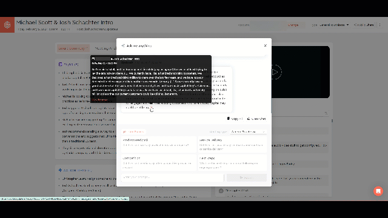Select the Service Delivery quick prompt card
The height and width of the screenshot is (218, 388).
[x=232, y=144]
